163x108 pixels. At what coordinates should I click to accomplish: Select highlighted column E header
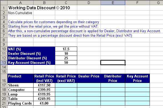click(113, 3)
